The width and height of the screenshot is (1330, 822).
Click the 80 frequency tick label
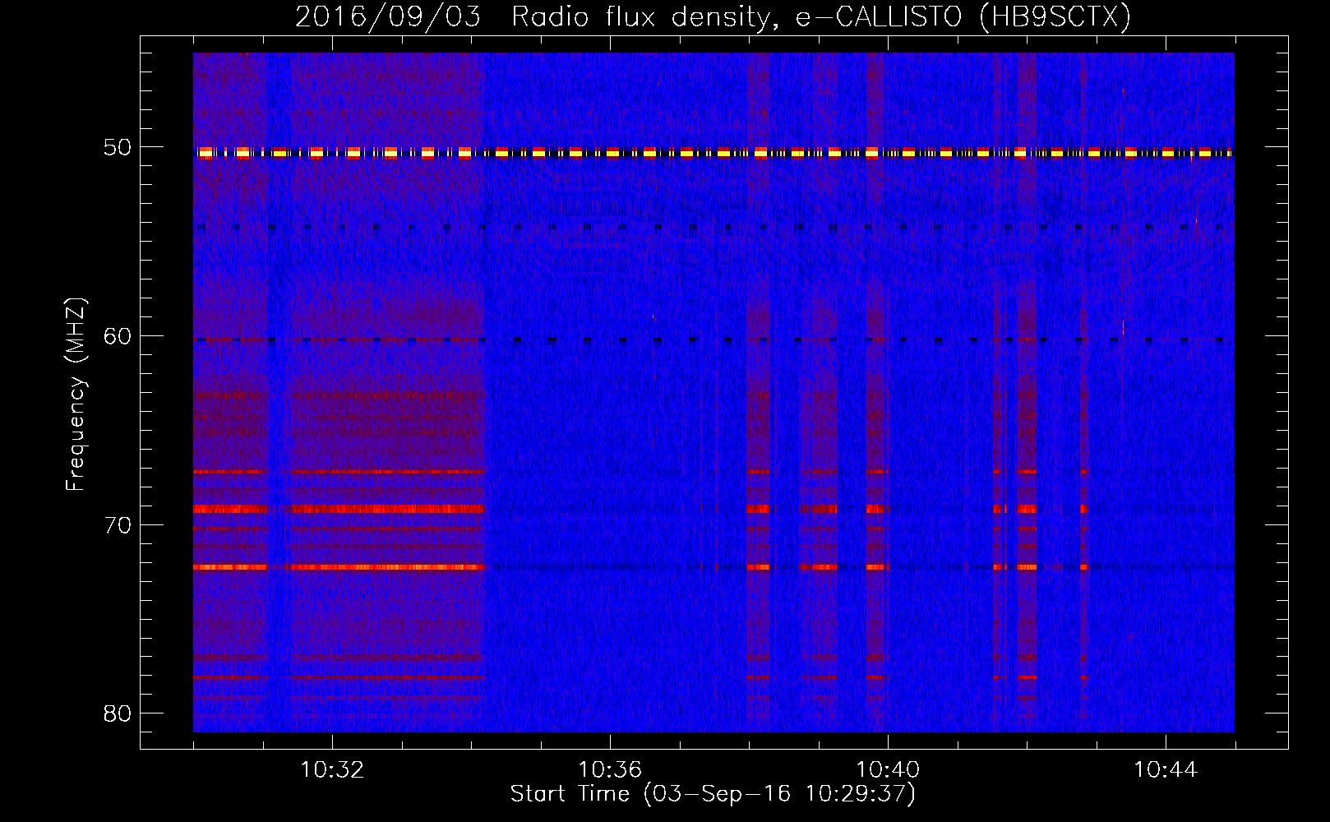(118, 713)
